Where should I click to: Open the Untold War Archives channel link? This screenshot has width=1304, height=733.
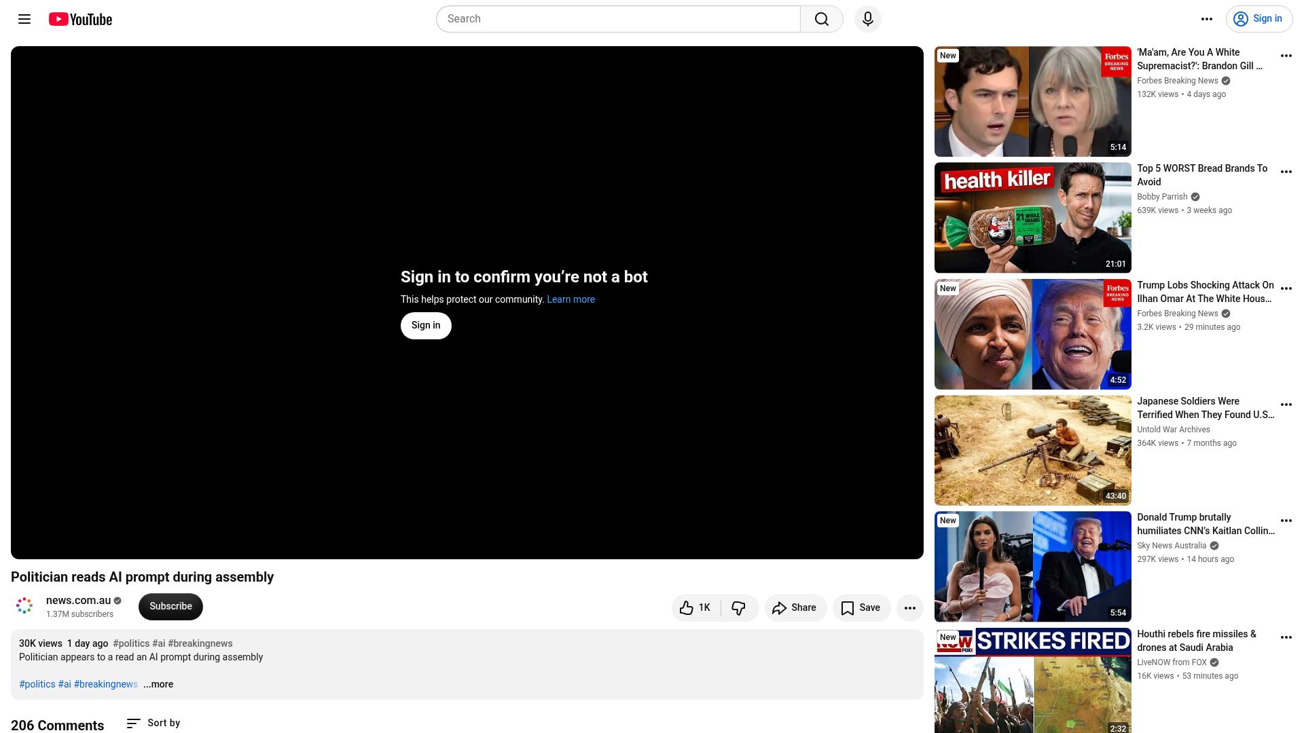[1174, 430]
